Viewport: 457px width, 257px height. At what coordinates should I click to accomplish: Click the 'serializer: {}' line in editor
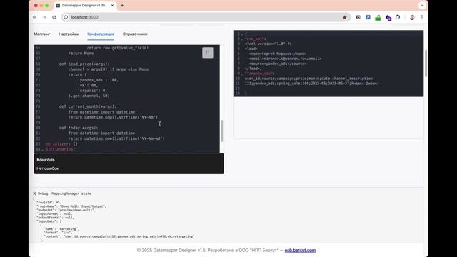pos(61,144)
